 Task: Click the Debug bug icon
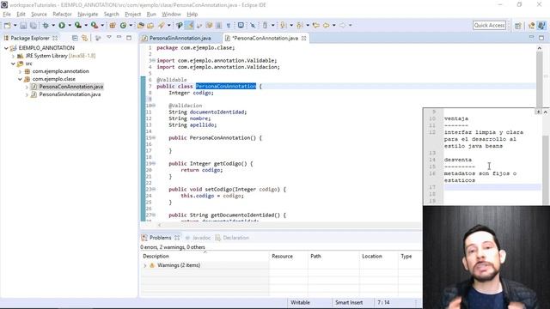pos(46,25)
